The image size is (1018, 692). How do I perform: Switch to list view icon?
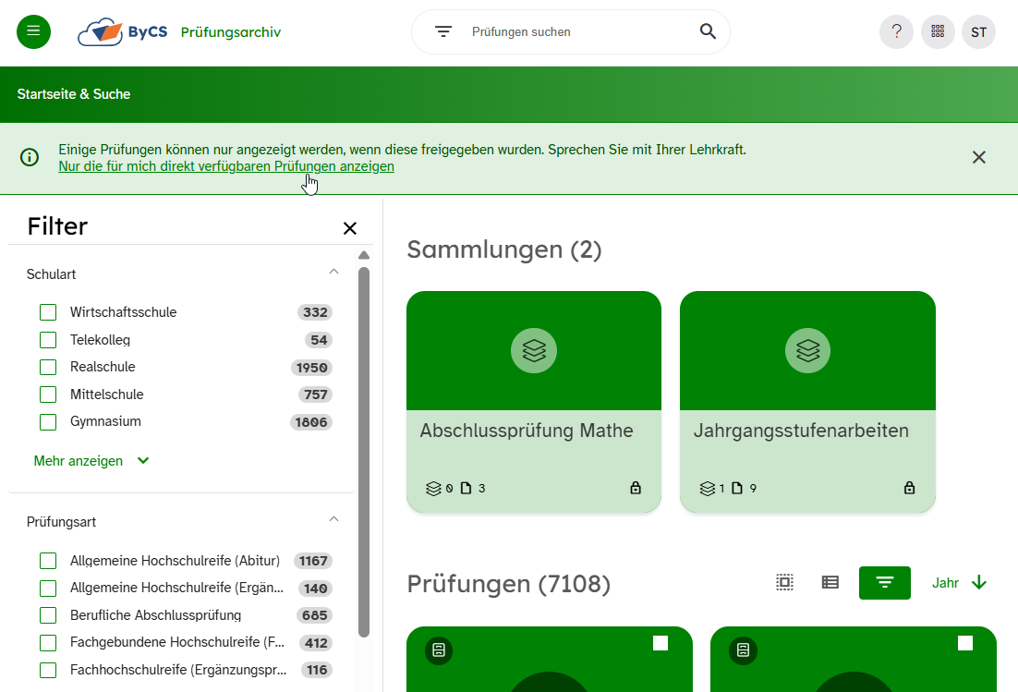click(830, 582)
